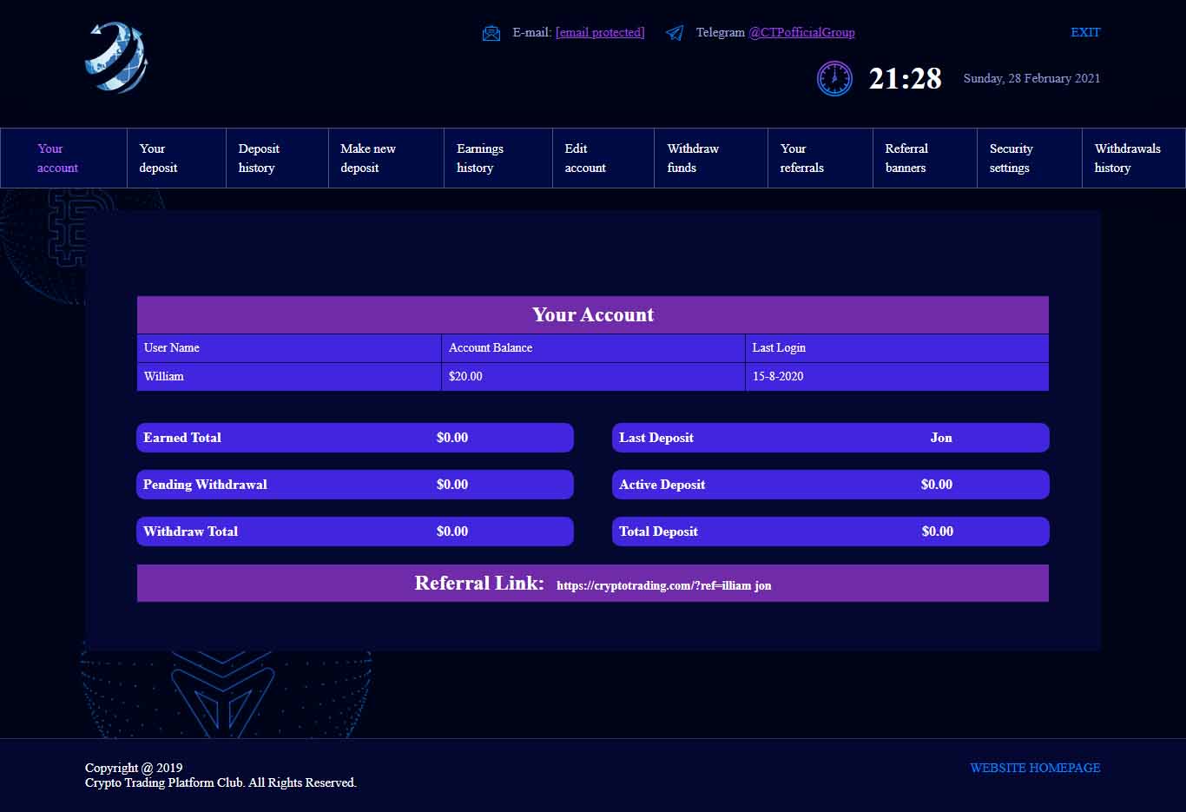Choose Make new deposit
This screenshot has height=812, width=1186.
(386, 158)
